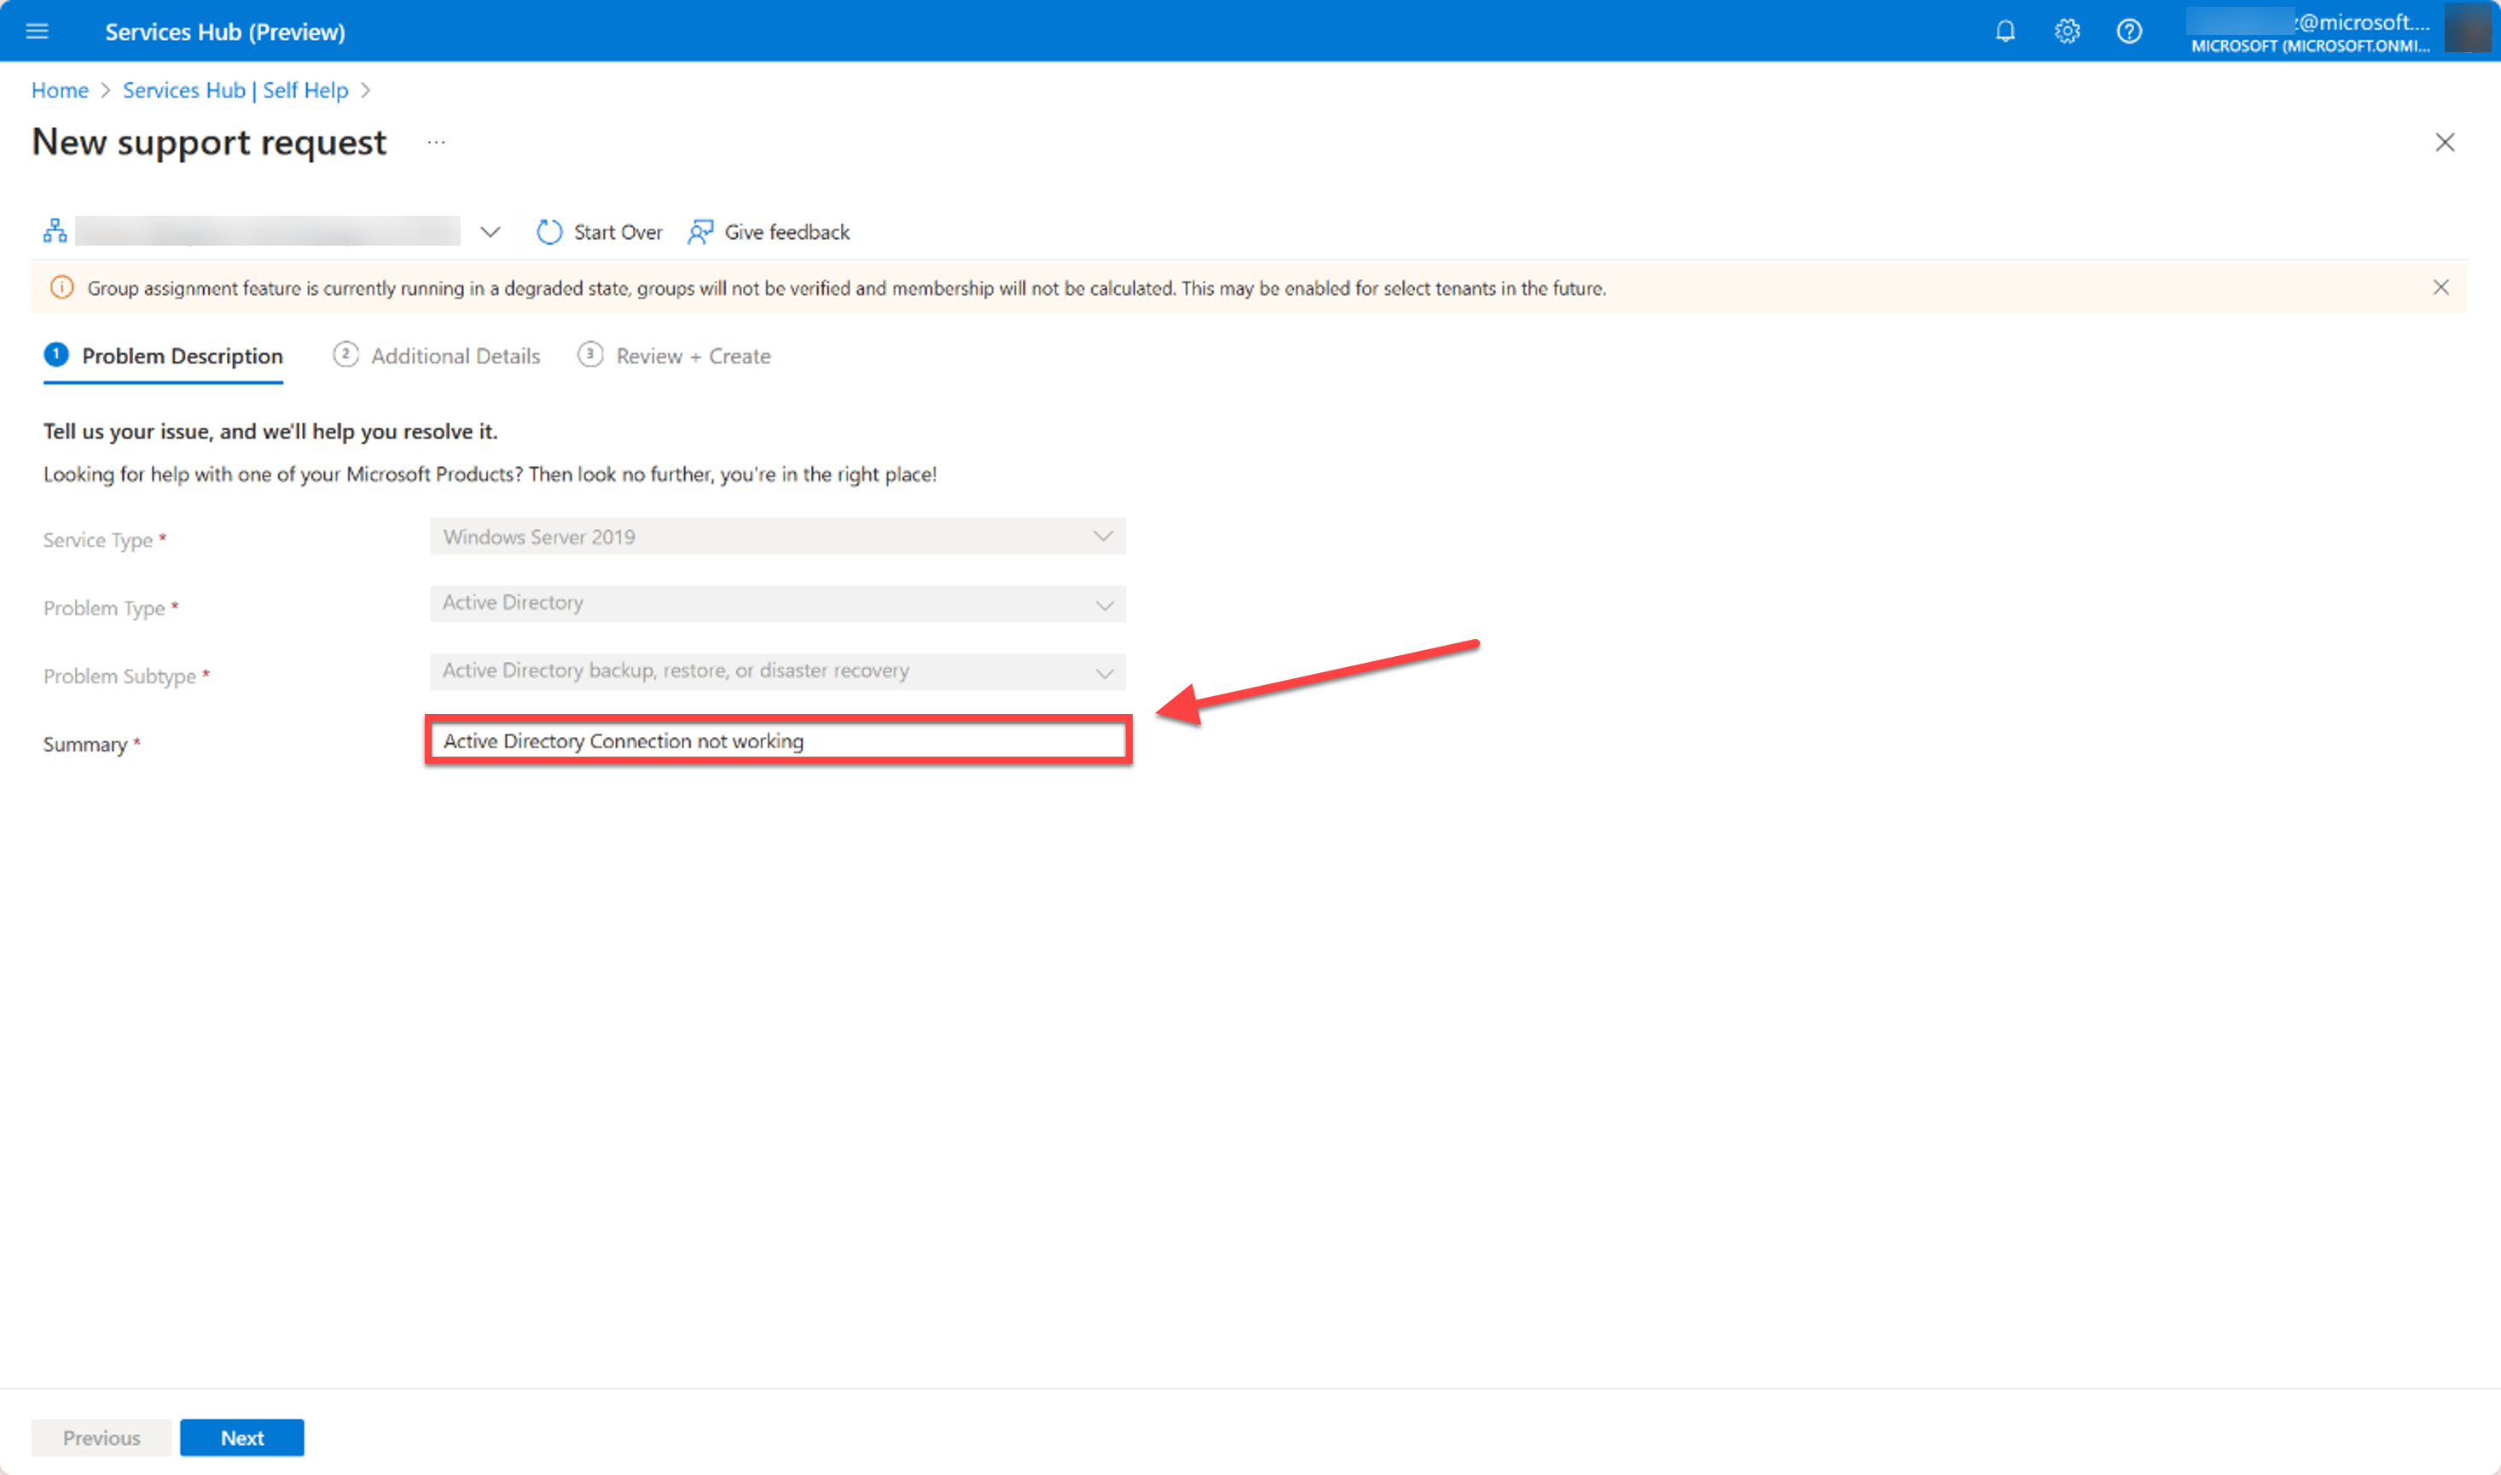Click the Previous button
2501x1475 pixels.
click(102, 1437)
